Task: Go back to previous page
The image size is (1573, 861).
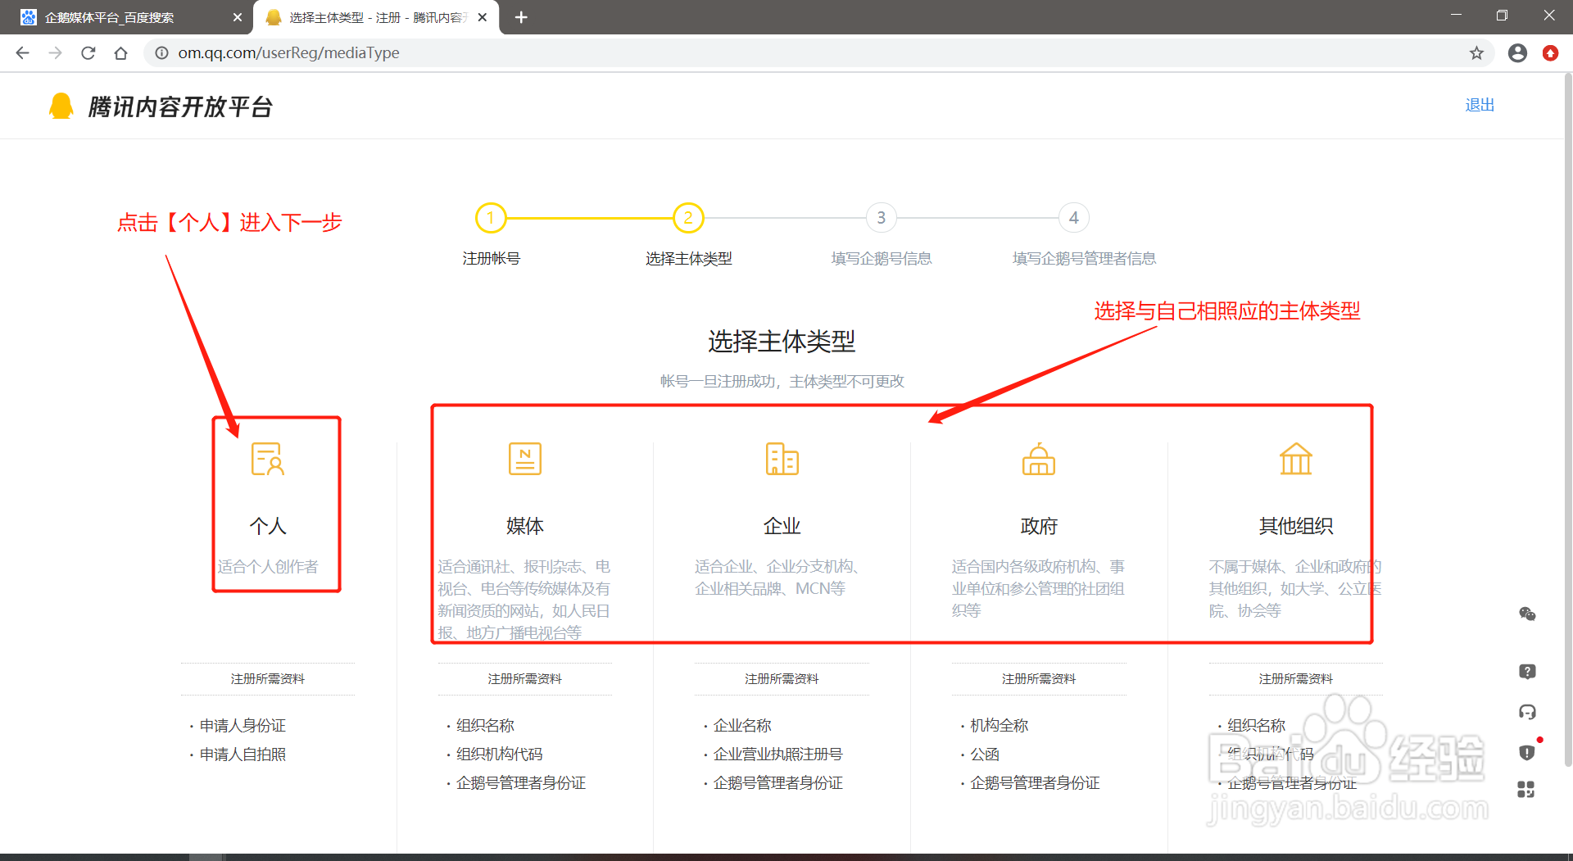Action: [x=22, y=53]
